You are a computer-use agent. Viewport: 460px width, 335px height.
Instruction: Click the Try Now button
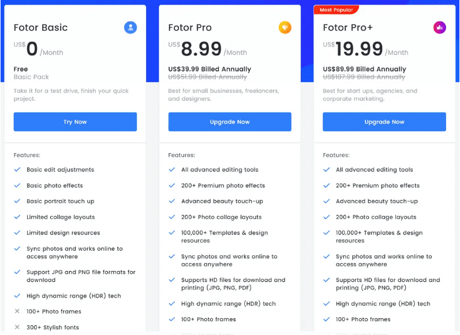click(75, 121)
